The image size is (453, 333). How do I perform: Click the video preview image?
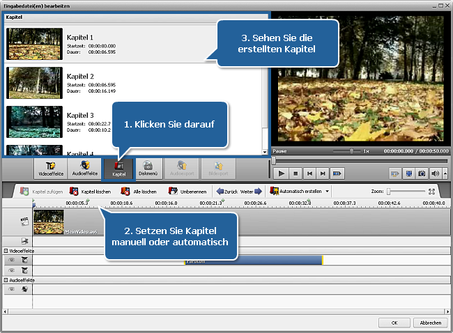[x=360, y=78]
